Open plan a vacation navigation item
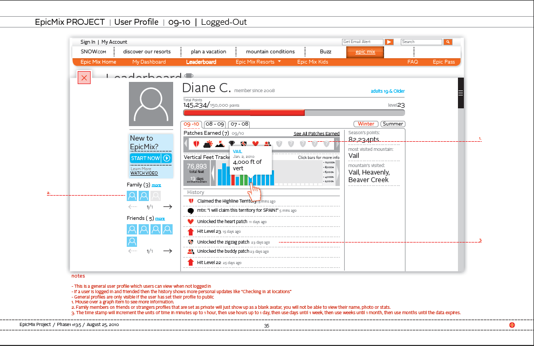Viewport: 534px width, 346px height. point(208,52)
